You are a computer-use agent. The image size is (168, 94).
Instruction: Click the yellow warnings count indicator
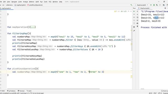tap(116, 11)
